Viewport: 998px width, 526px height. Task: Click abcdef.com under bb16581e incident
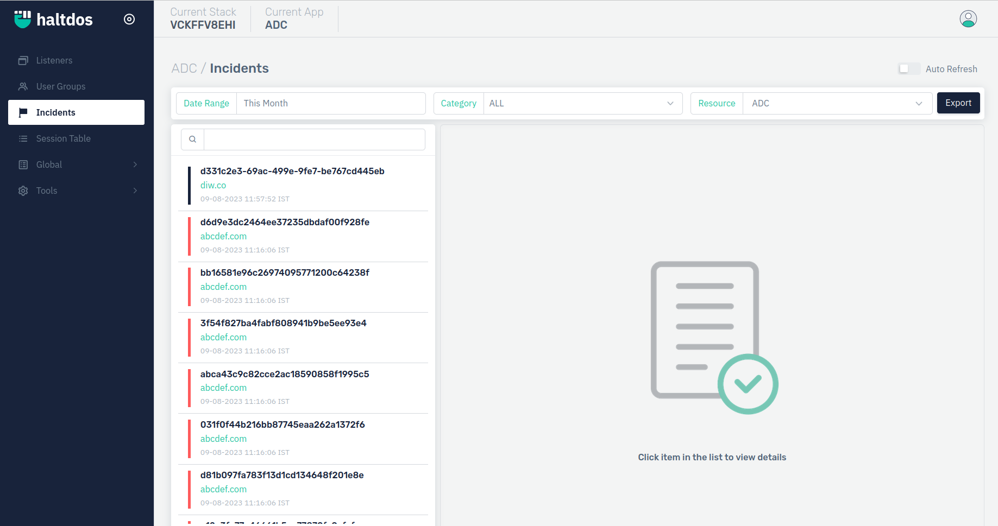223,287
